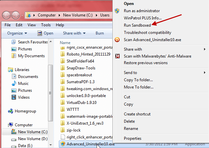This screenshot has width=209, height=148.
Task: Choose Run Sandboxed from context menu
Action: (137, 25)
